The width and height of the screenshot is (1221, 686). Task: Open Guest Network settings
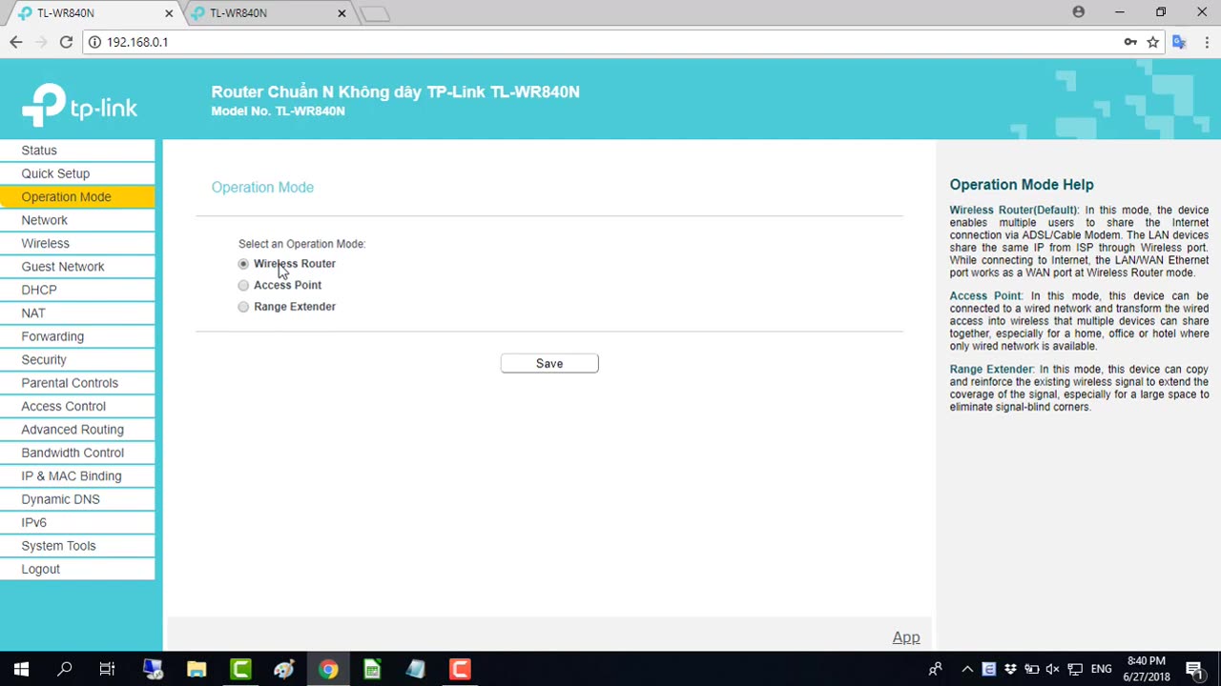pyautogui.click(x=77, y=267)
